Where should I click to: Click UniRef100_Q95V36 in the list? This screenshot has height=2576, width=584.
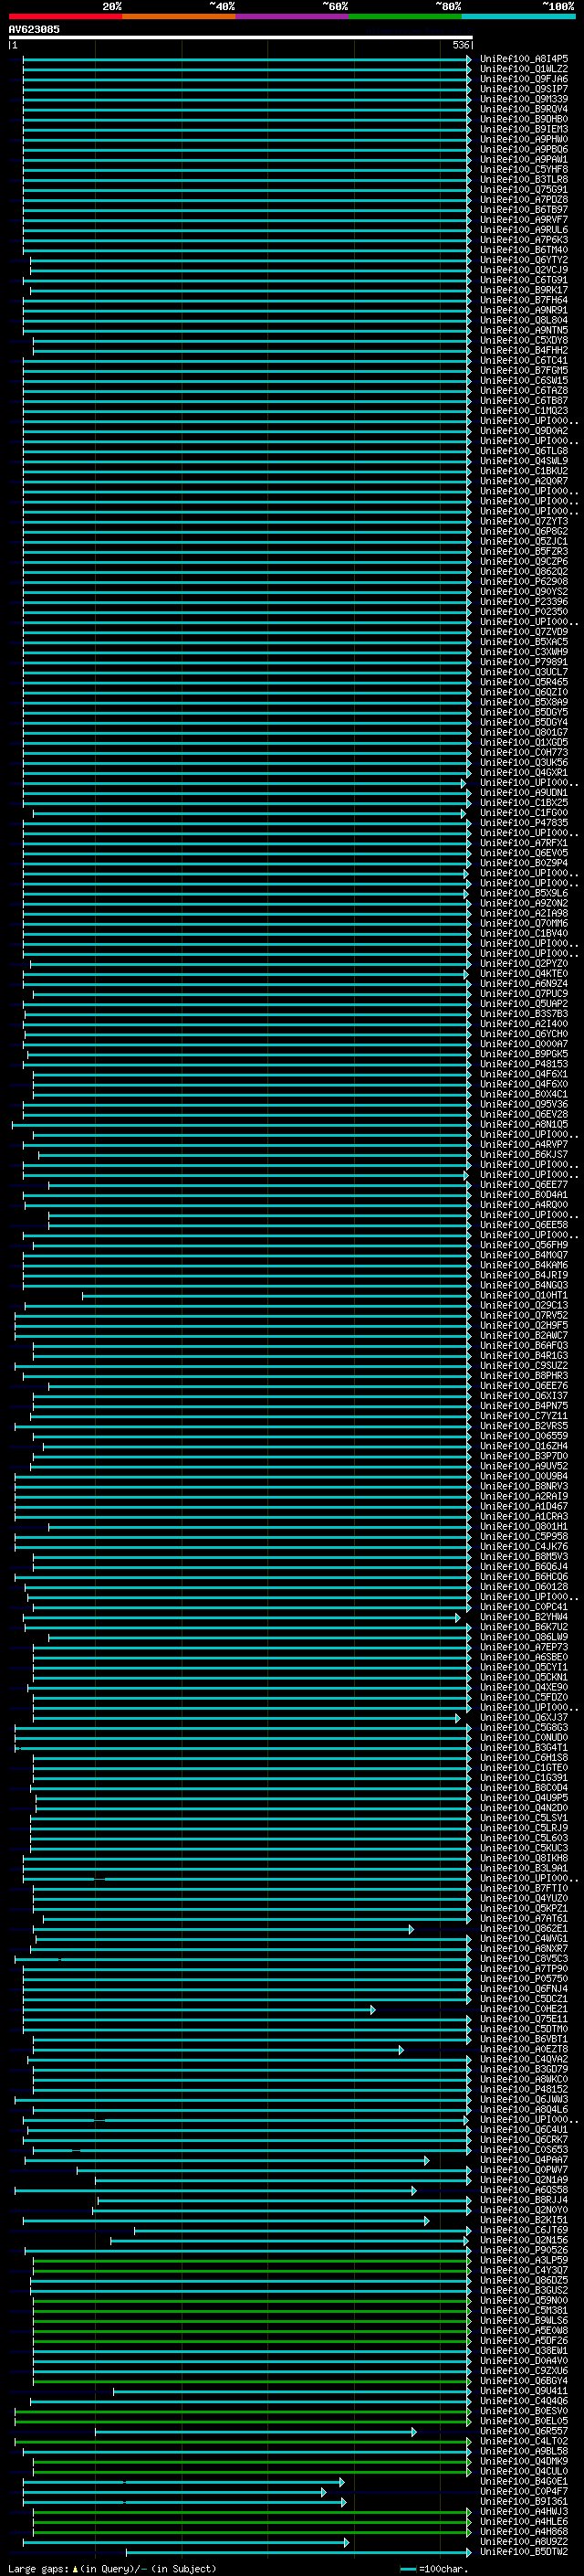click(x=524, y=1104)
